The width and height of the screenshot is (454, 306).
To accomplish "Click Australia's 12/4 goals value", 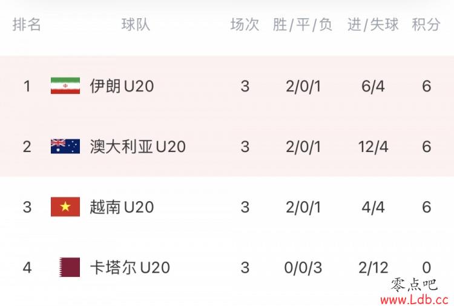I will [373, 147].
